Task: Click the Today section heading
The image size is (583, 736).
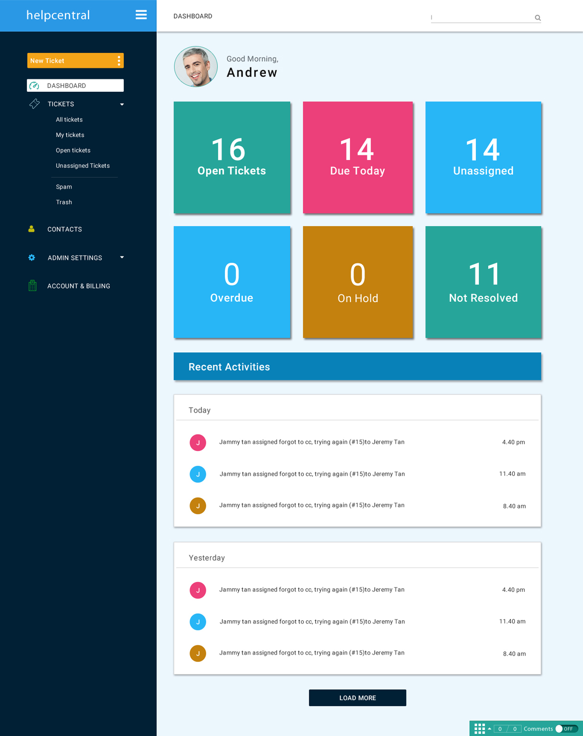Action: [199, 410]
